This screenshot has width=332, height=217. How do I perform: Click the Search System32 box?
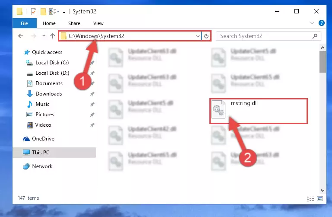click(x=268, y=36)
